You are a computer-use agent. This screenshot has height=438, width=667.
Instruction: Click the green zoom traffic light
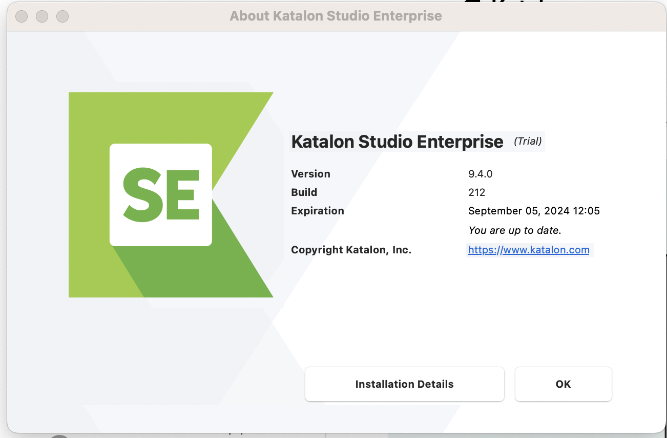click(x=62, y=16)
